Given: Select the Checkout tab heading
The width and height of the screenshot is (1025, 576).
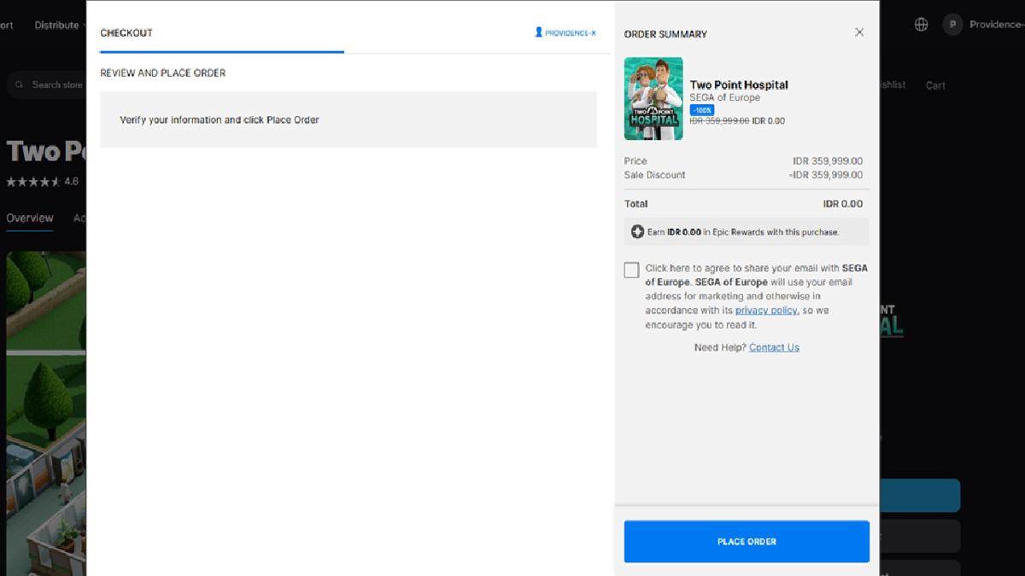Looking at the screenshot, I should coord(126,33).
